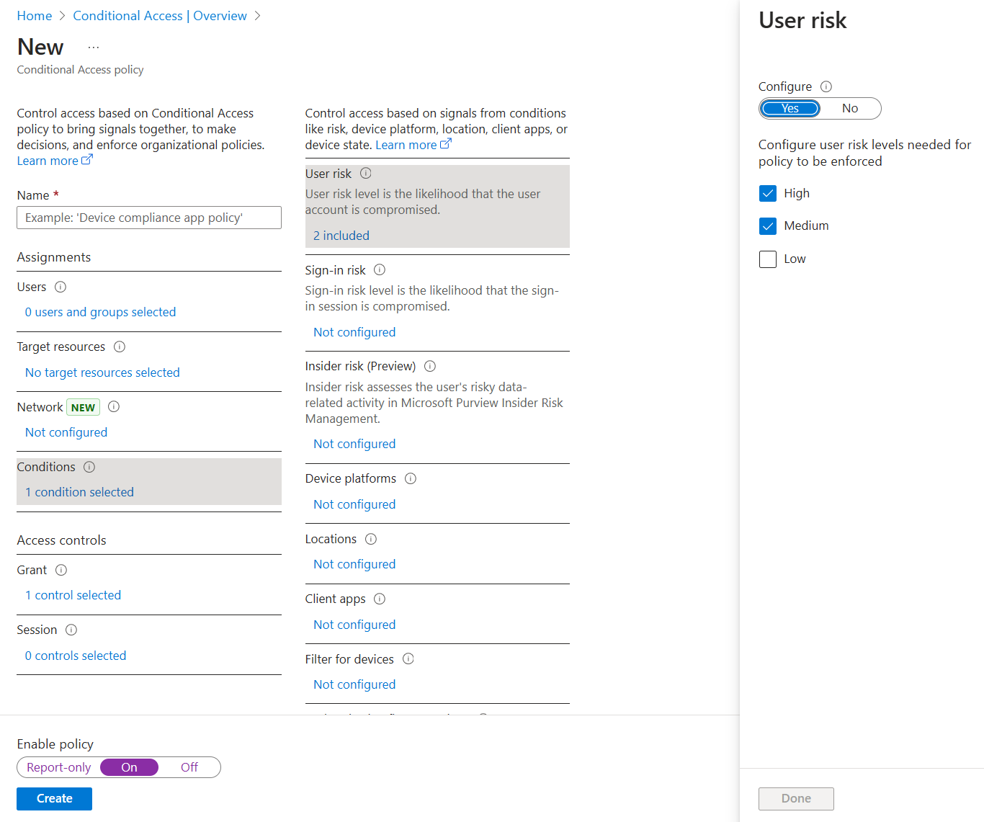Click the info icon next to Device platforms

[410, 478]
